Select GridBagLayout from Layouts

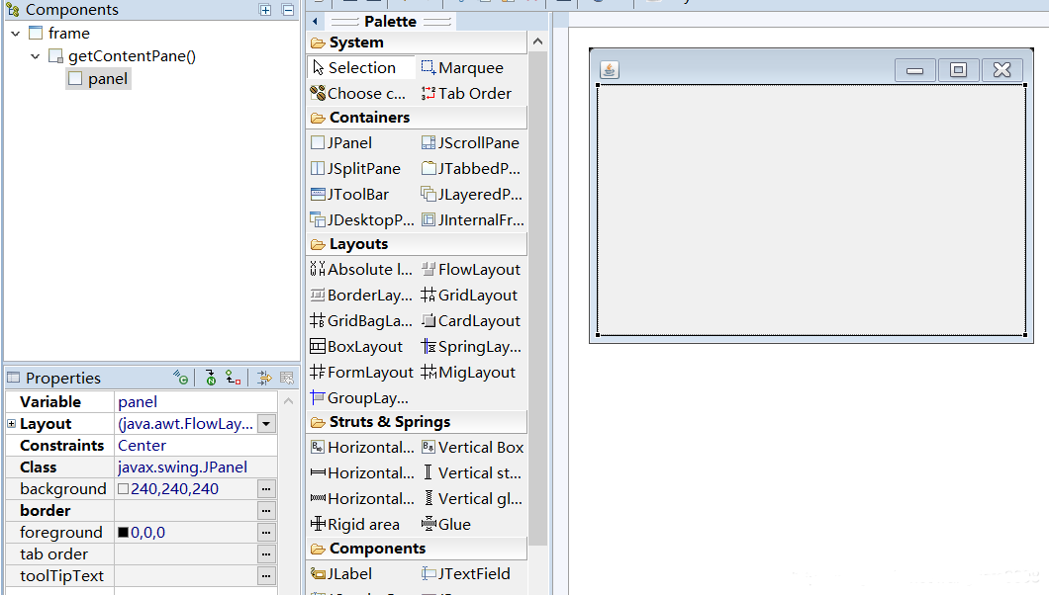click(362, 321)
